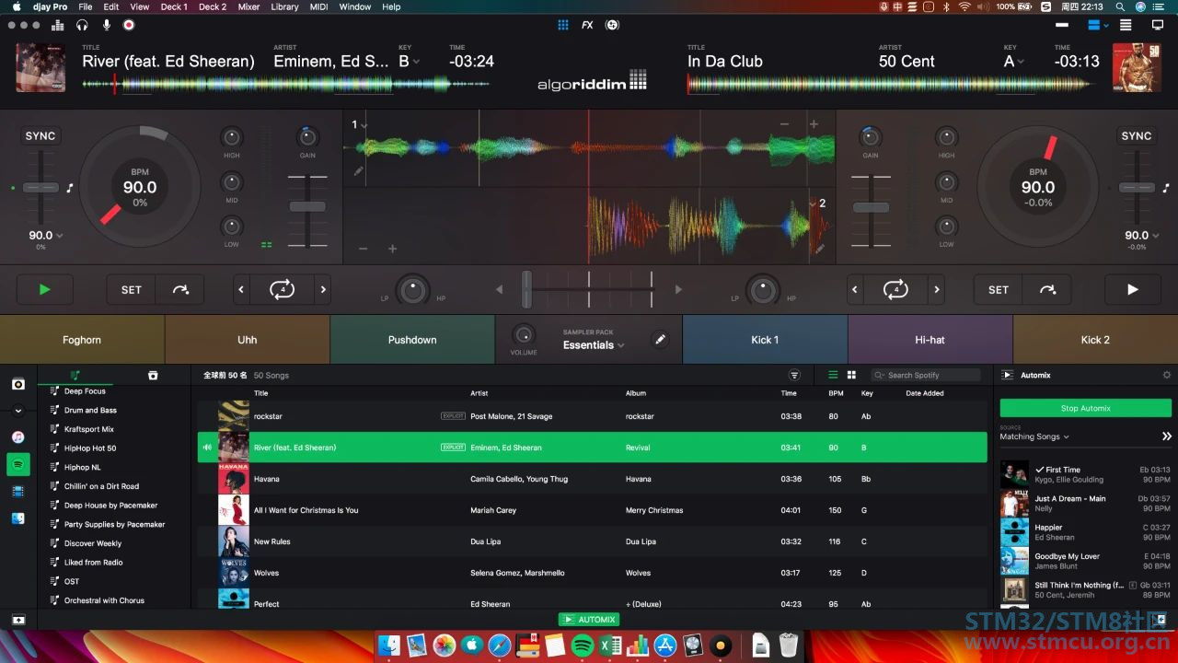
Task: Open Safari from the macOS dock
Action: click(x=500, y=646)
